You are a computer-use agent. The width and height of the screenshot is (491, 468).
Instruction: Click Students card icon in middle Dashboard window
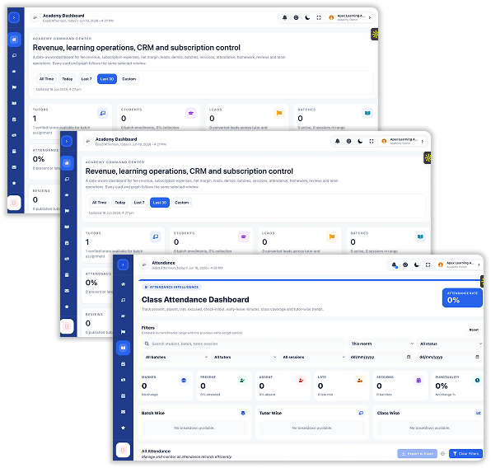point(244,236)
